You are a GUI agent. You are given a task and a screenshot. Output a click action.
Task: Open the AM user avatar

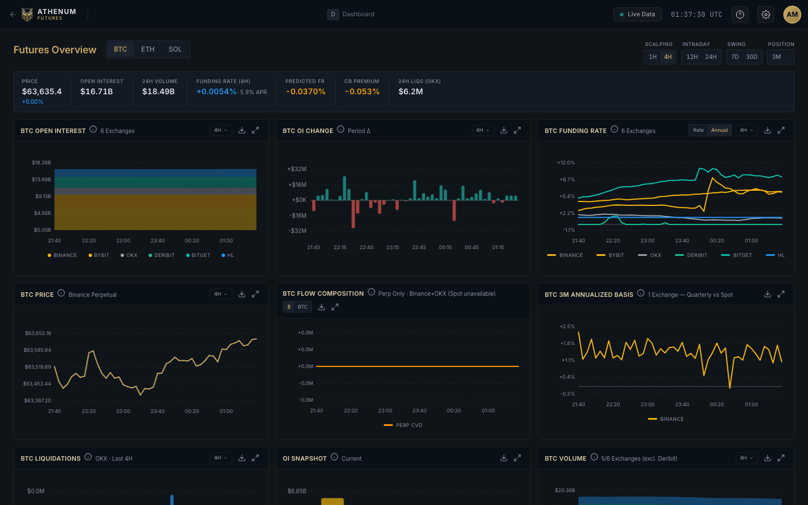click(792, 15)
